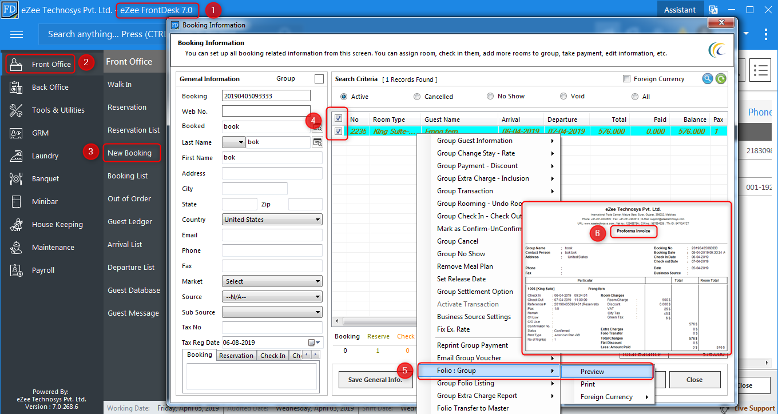The width and height of the screenshot is (778, 414).
Task: Toggle the Group checkbox in General Information
Action: [x=319, y=79]
